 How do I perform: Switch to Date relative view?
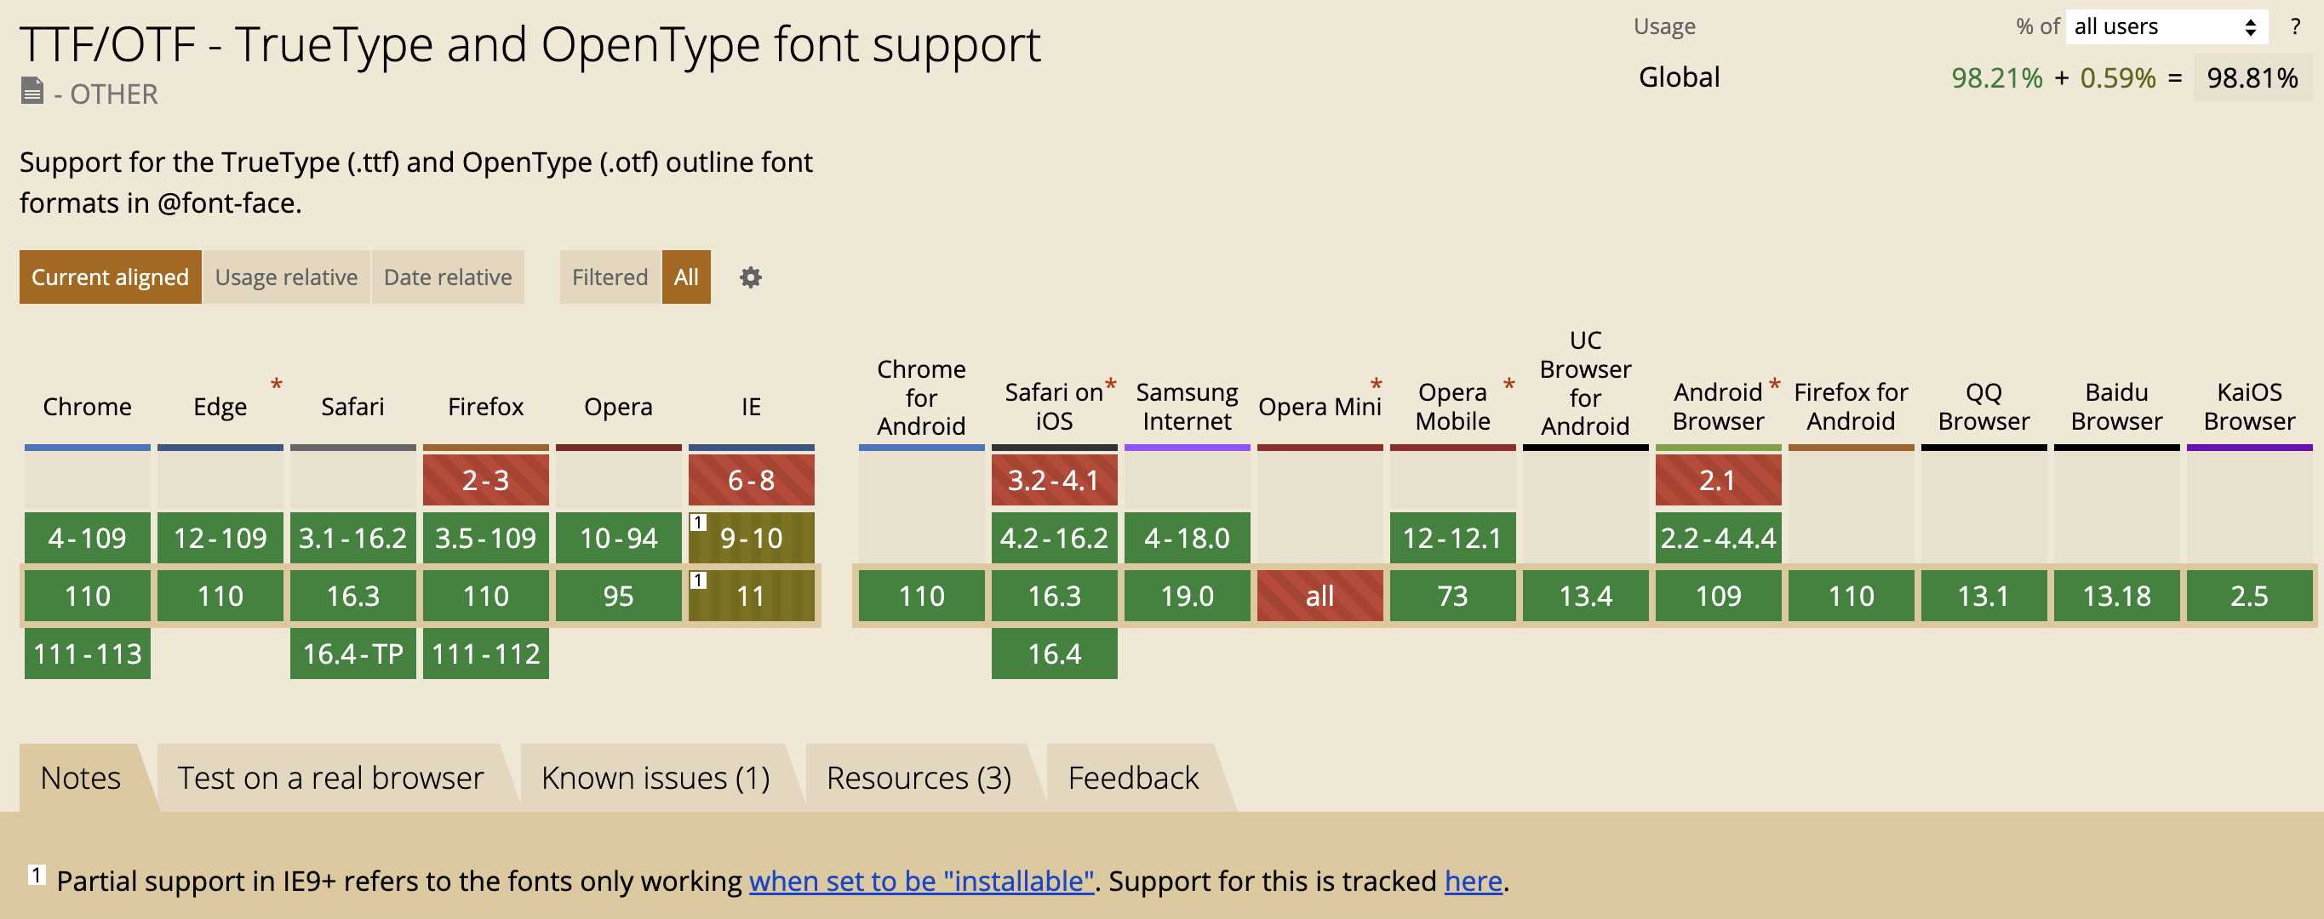pyautogui.click(x=448, y=277)
